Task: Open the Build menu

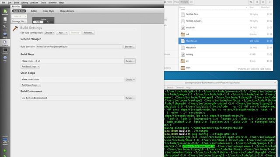Action: pyautogui.click(x=16, y=3)
